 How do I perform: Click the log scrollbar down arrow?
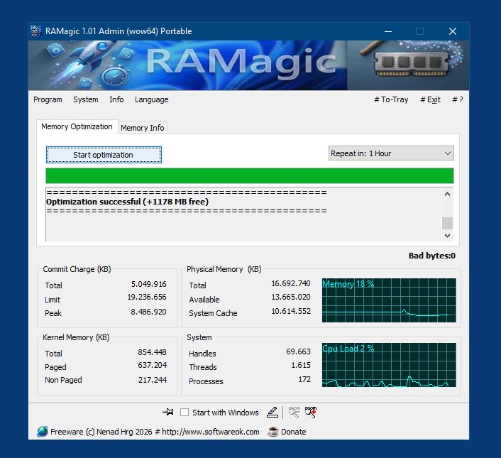447,236
